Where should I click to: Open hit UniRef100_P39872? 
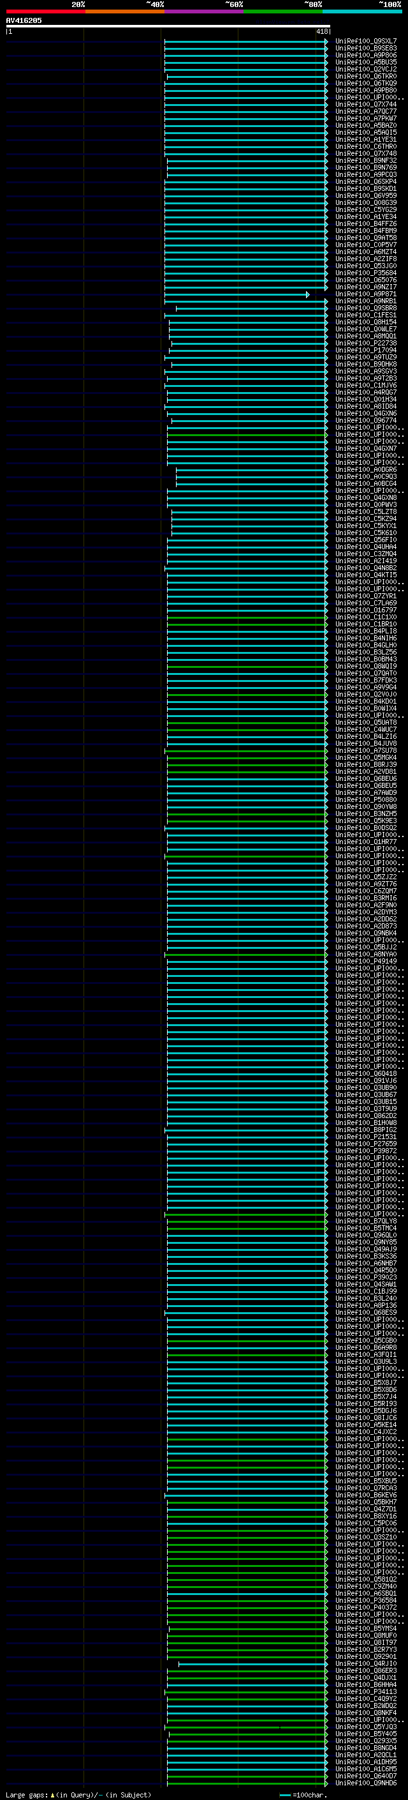coord(365,1150)
